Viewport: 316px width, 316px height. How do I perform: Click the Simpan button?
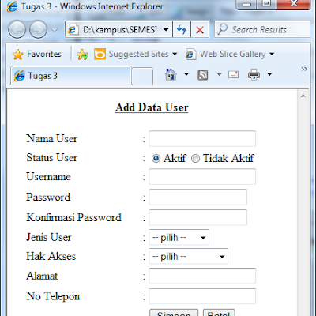174,313
